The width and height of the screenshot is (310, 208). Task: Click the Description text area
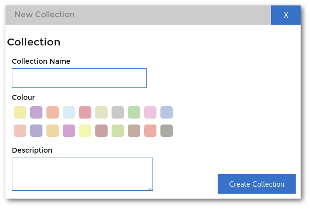point(82,174)
